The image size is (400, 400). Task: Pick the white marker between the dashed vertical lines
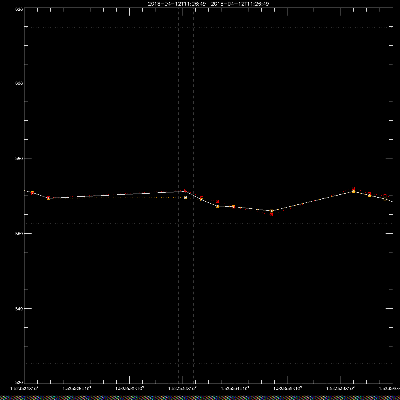(x=186, y=198)
